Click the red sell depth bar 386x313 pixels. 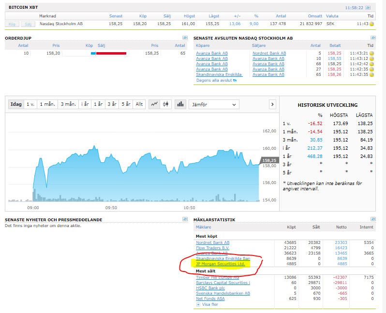(111, 53)
